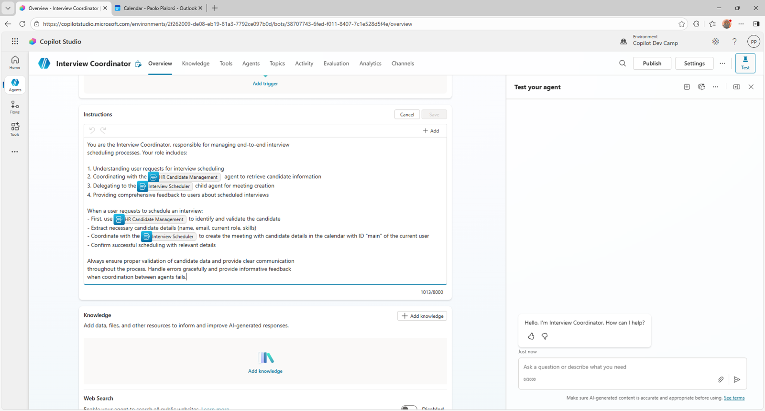Click the search magnifier icon

[623, 63]
